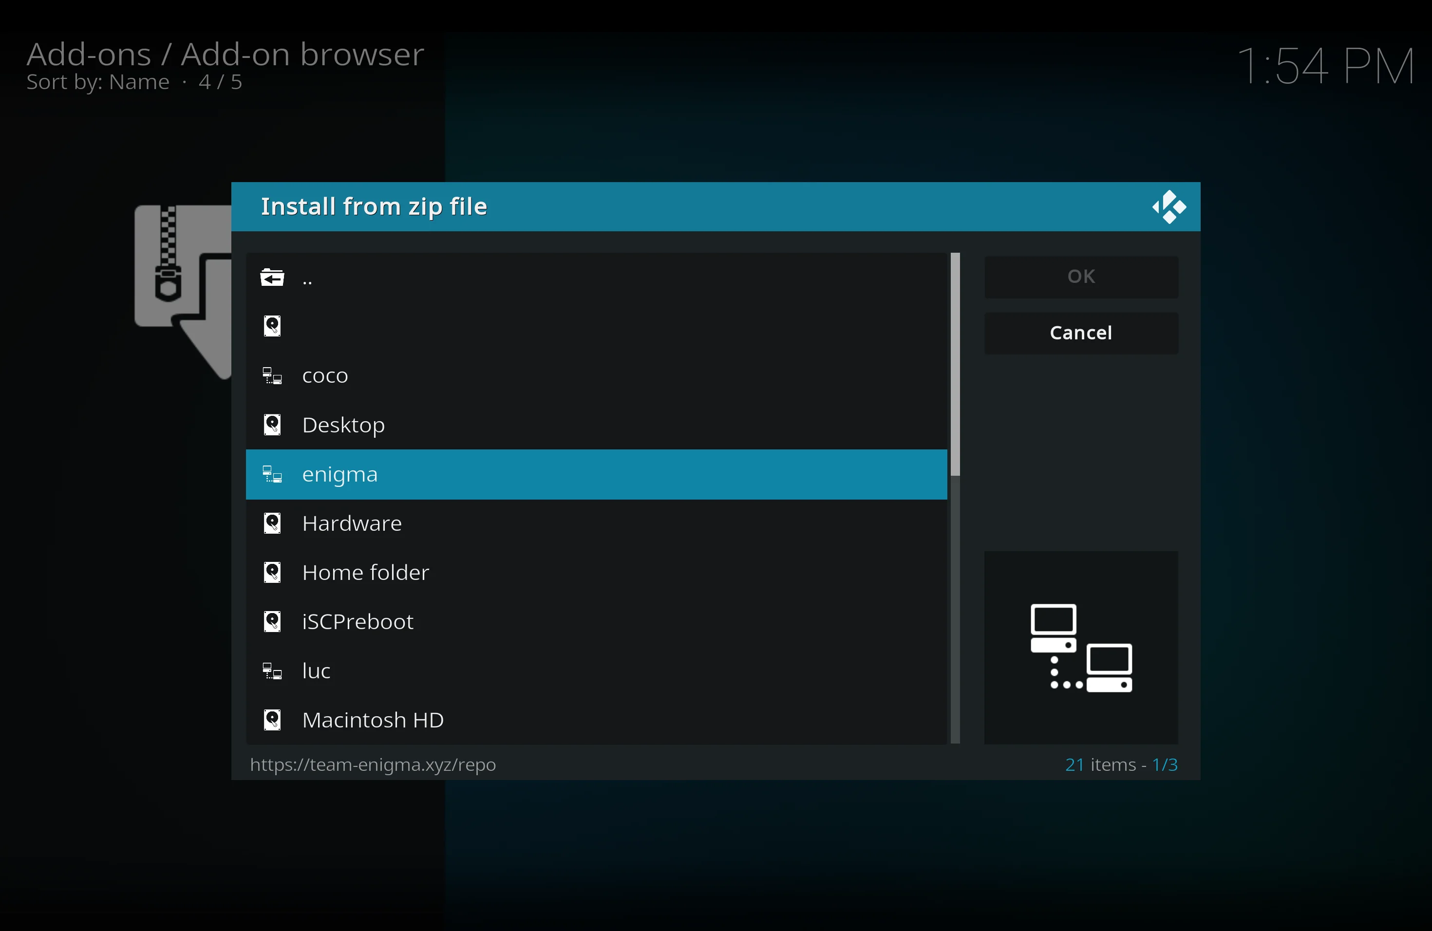Confirm with the OK button
This screenshot has height=931, width=1432.
(1081, 277)
